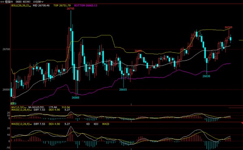
Task: Click the 26638 low price label
Action: [x=206, y=76]
